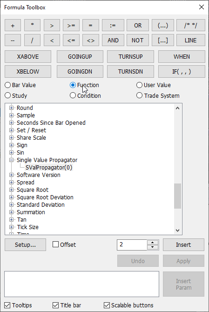Click the XABOVE operator button

pos(28,56)
